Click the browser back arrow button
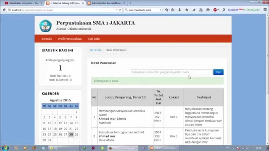The image size is (269, 151). click(x=4, y=10)
